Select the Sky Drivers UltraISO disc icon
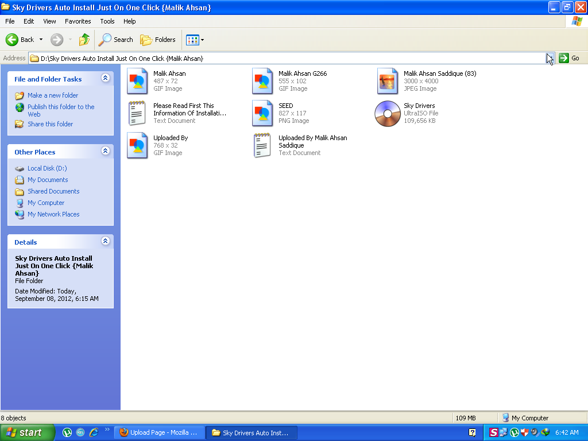 (388, 114)
